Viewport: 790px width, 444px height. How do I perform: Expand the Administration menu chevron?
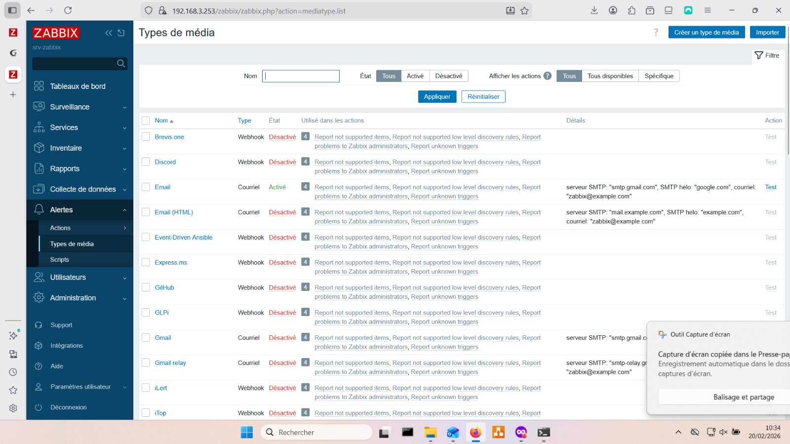pyautogui.click(x=124, y=299)
